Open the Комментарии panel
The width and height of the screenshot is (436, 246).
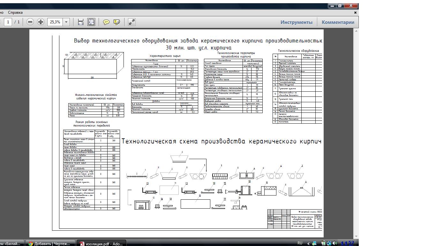(338, 22)
